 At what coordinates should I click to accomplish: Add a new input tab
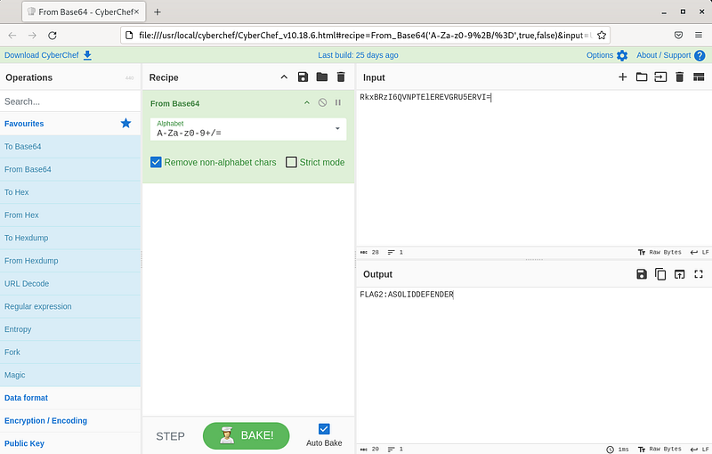pyautogui.click(x=622, y=77)
